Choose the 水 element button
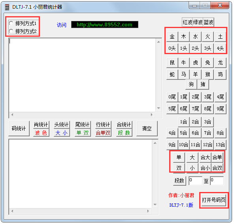The height and width of the screenshot is (224, 234). pyautogui.click(x=196, y=36)
